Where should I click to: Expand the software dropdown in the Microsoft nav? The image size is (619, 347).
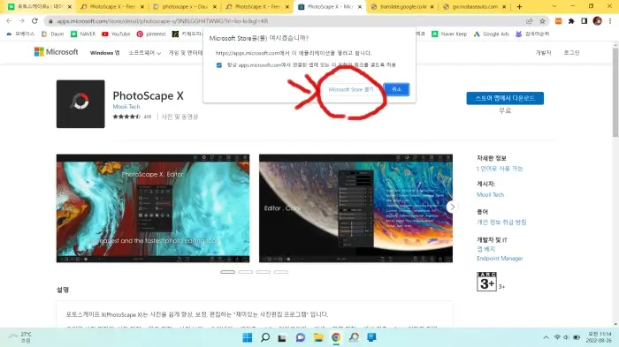(144, 52)
